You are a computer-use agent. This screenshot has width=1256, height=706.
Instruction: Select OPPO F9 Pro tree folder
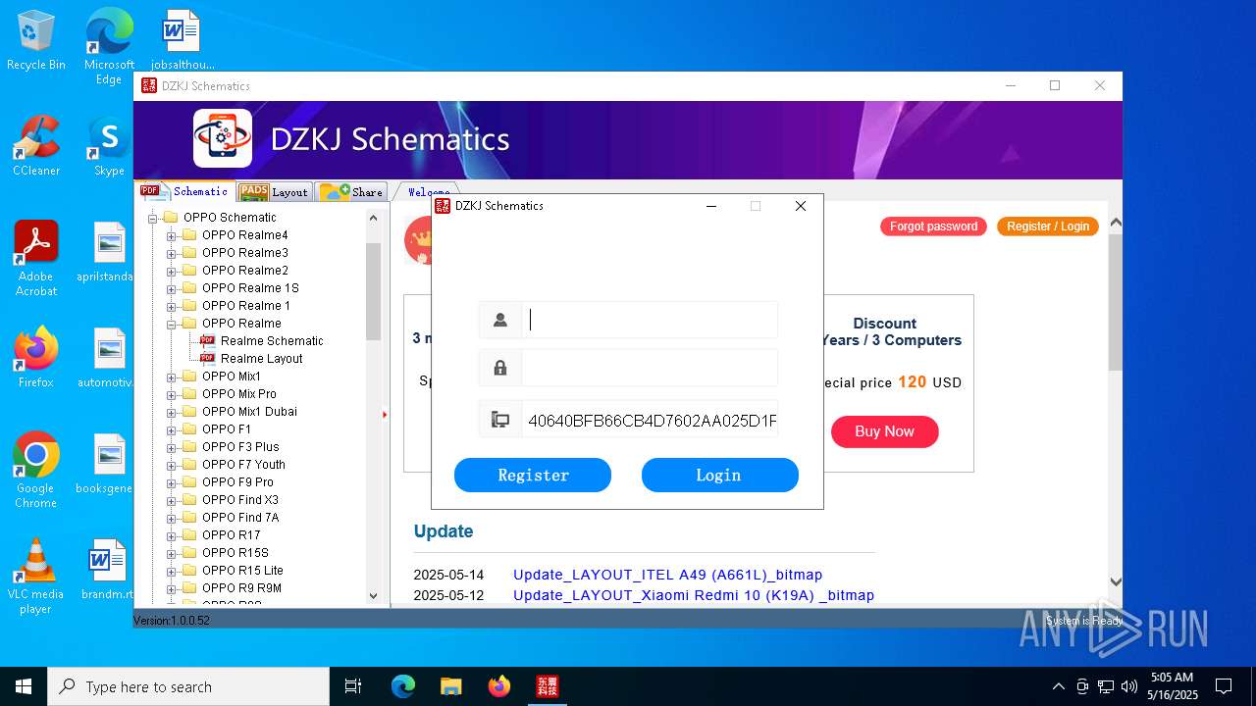click(x=237, y=482)
